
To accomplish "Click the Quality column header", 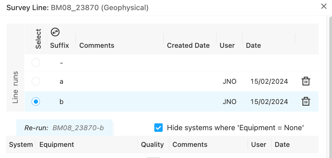I will (x=152, y=145).
